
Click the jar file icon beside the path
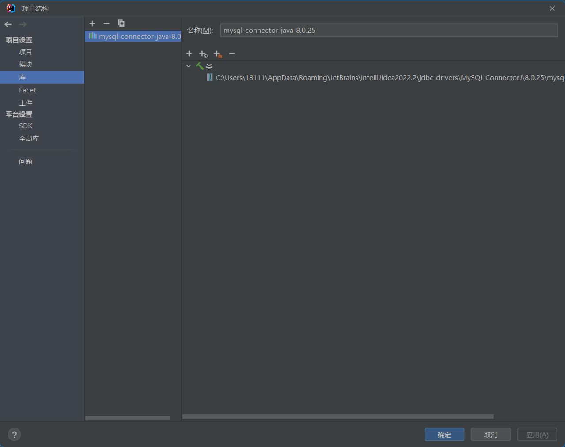210,78
